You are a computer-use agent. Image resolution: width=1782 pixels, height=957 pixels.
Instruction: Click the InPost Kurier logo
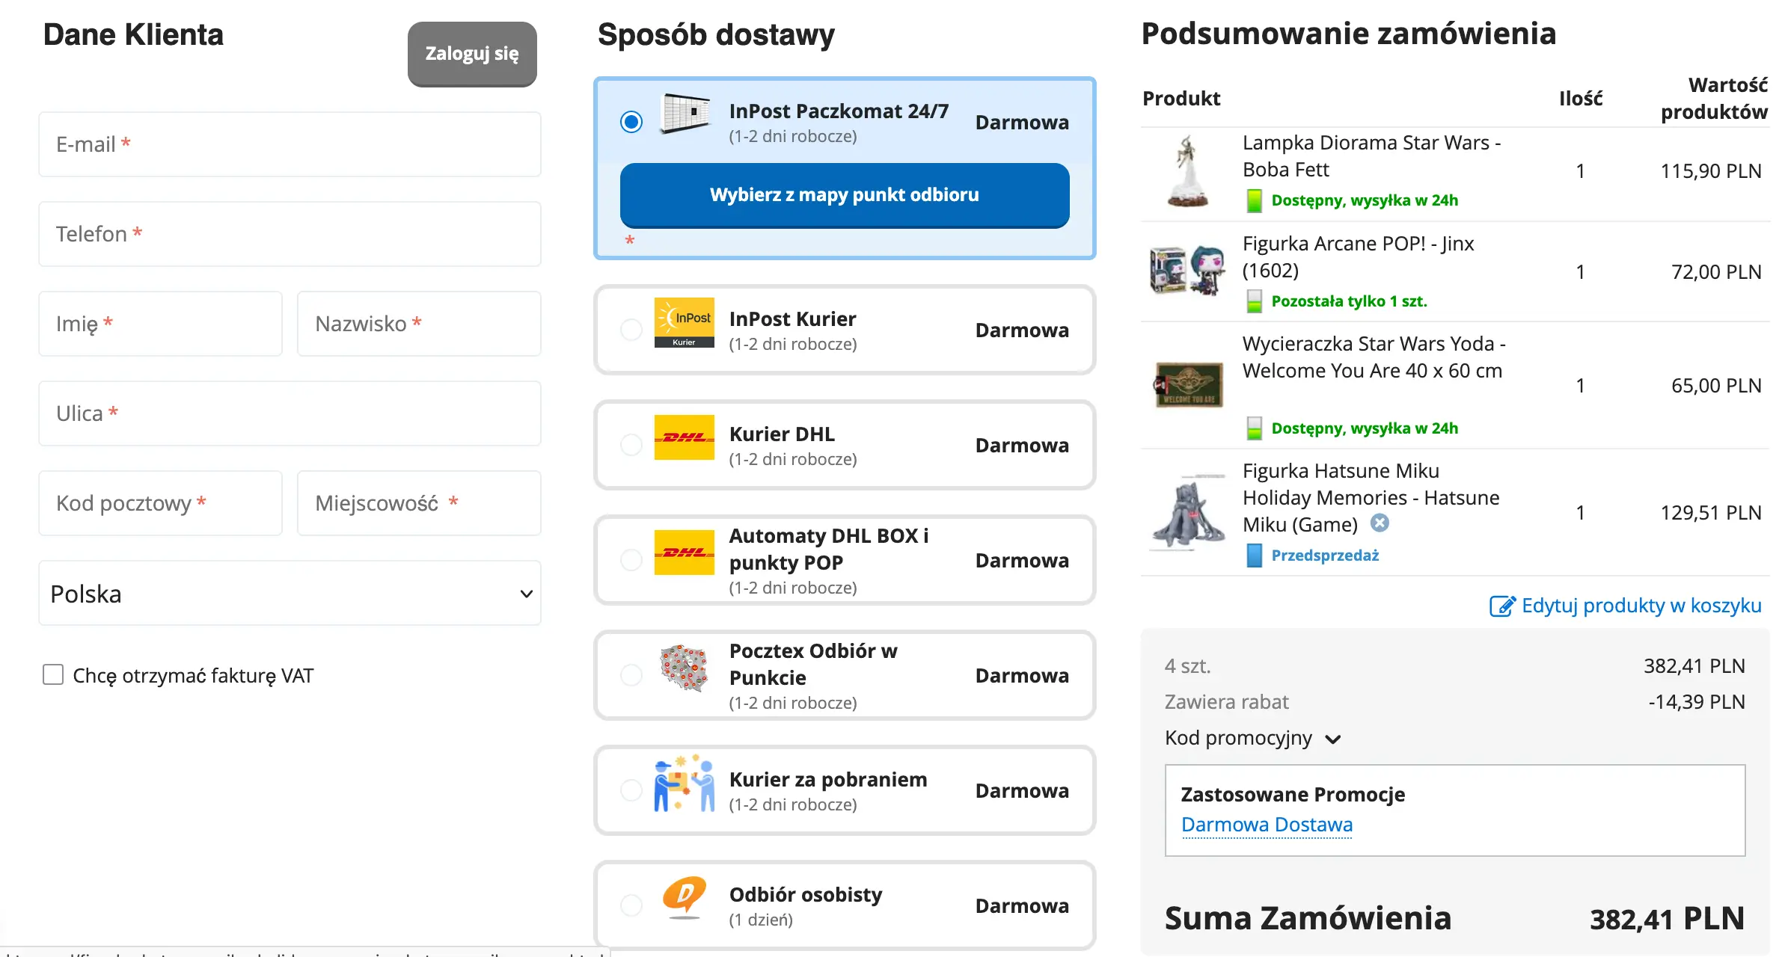pos(683,330)
